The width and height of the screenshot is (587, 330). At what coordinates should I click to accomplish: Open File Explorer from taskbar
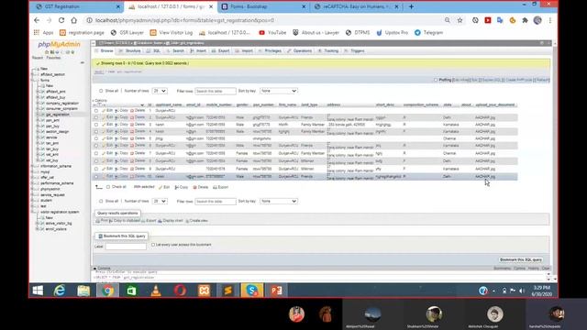coord(83,291)
